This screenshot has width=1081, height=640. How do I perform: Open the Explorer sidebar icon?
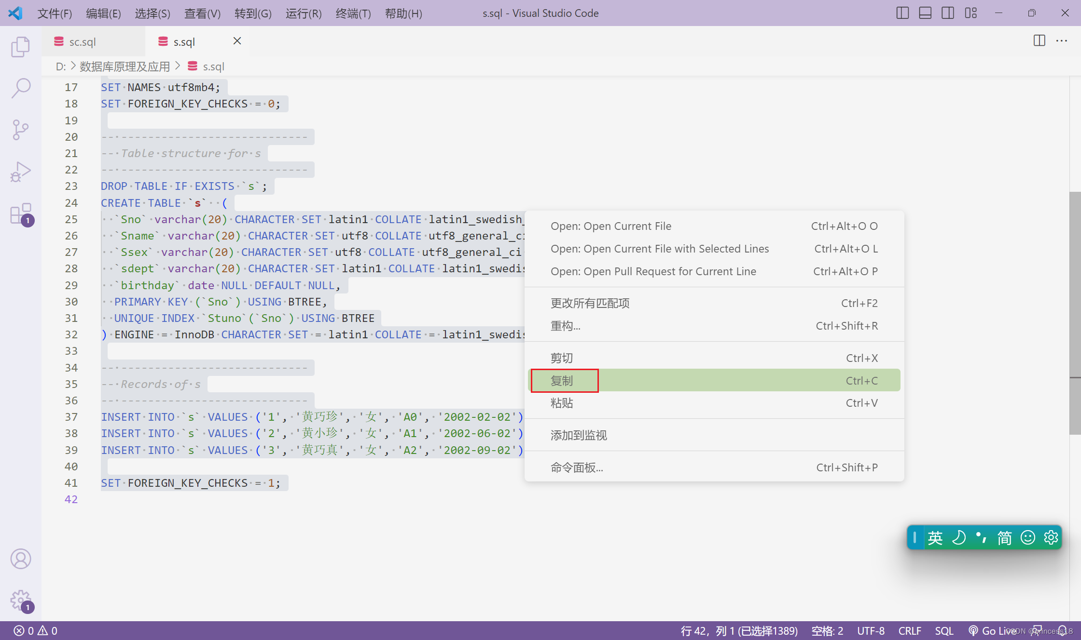coord(20,47)
